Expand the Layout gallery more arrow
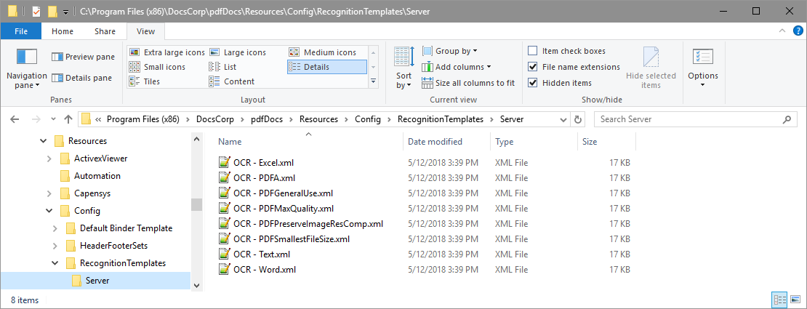Image resolution: width=807 pixels, height=309 pixels. 374,81
